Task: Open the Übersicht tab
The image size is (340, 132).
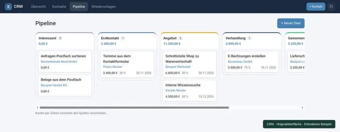Action: coord(38,6)
